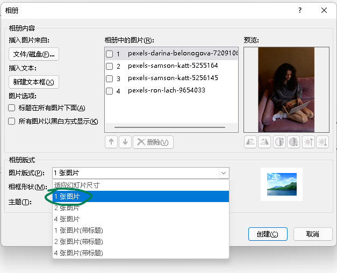Select file name pexels-samson-katt-5256145
The image size is (337, 273).
pyautogui.click(x=173, y=78)
